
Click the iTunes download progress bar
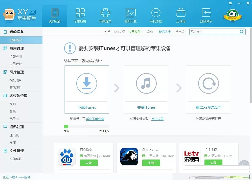(x=87, y=126)
